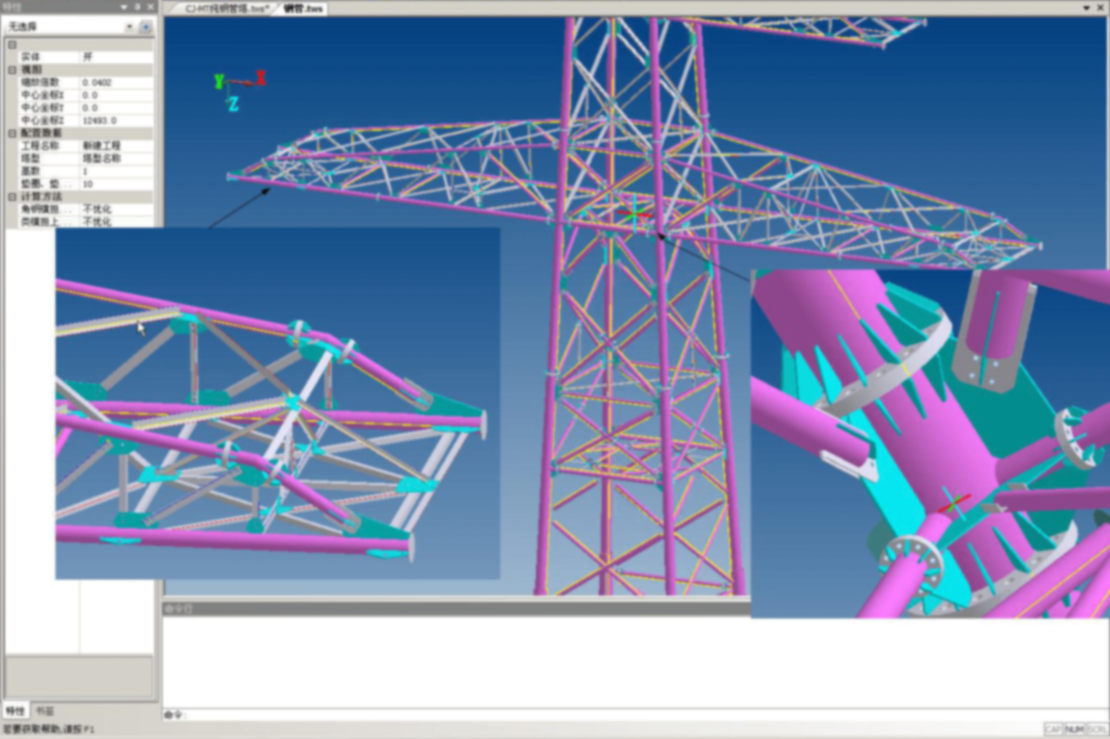1110x739 pixels.
Task: Collapse the 计算方法 property group
Action: coord(12,197)
